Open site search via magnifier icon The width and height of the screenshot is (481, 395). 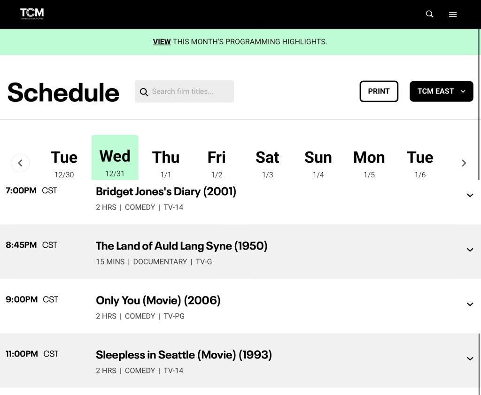429,14
